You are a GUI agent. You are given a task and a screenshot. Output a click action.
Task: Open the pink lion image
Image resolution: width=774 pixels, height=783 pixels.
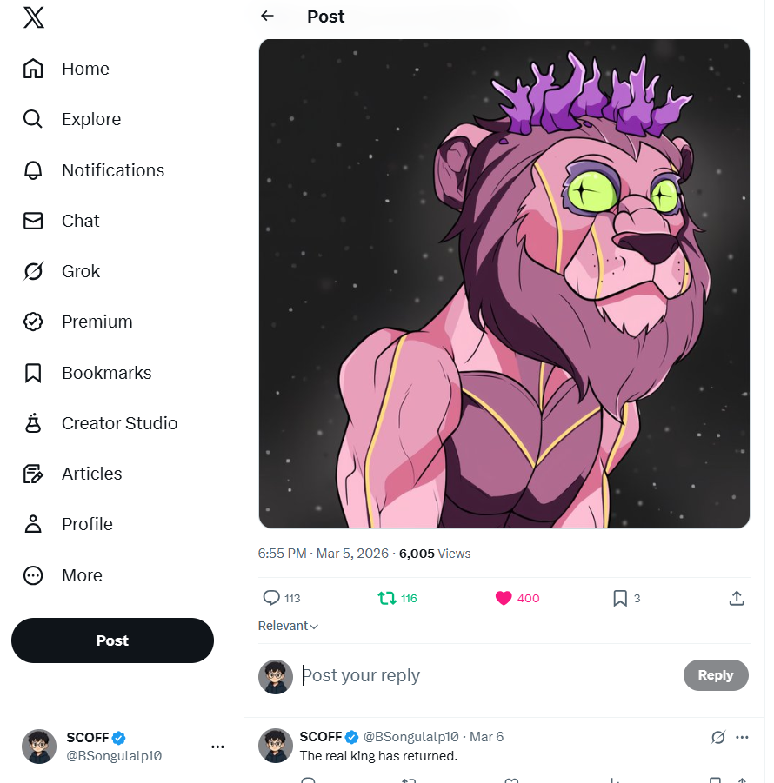point(504,283)
